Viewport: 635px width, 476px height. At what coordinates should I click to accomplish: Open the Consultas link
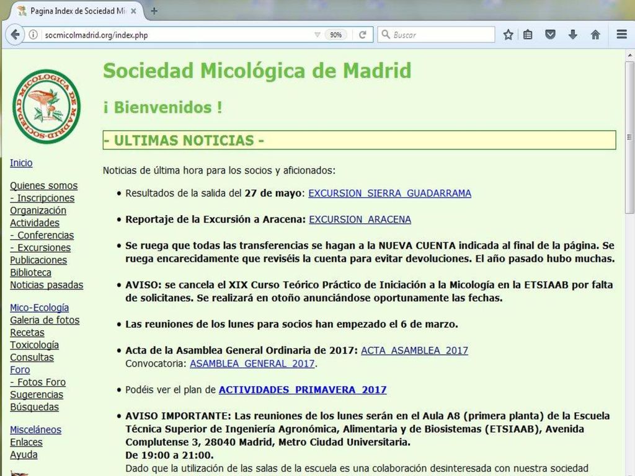coord(32,358)
